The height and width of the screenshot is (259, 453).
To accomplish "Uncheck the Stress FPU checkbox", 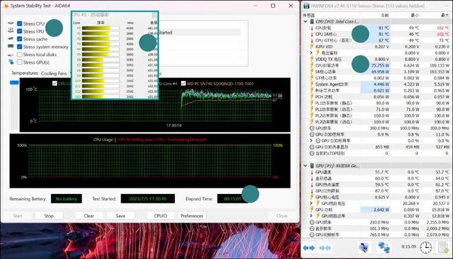I will [x=19, y=31].
